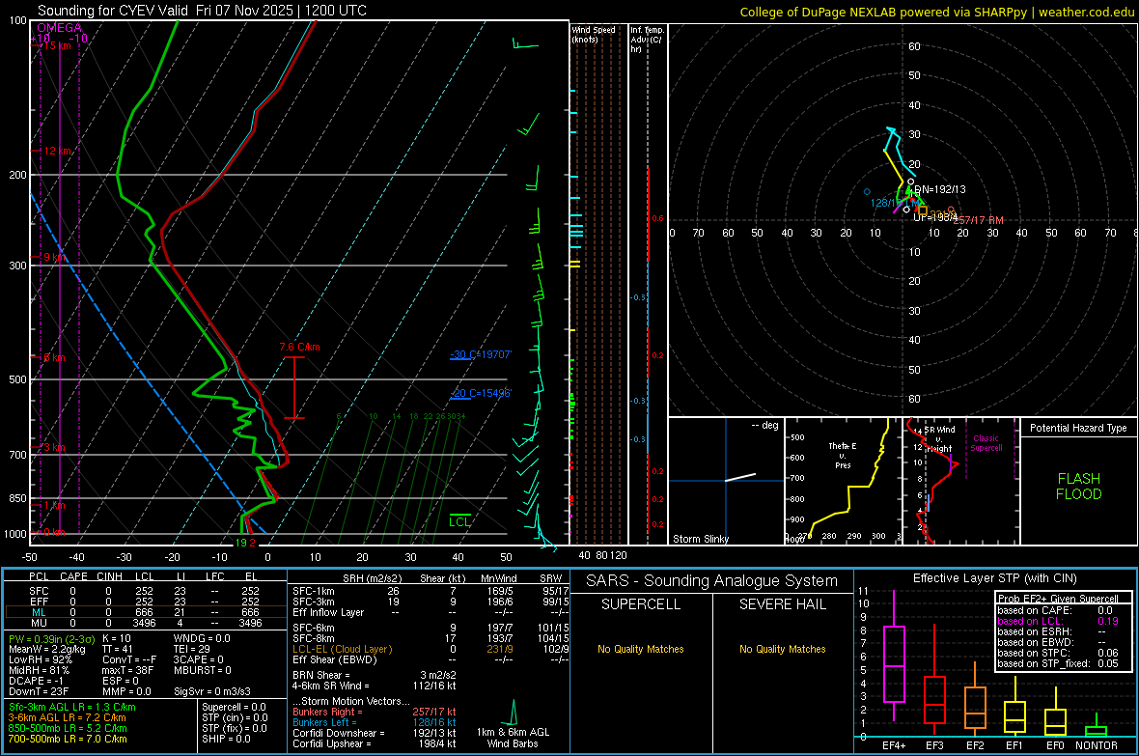
Task: Click '700-500mb LR = 7.0 C/km'
Action: pyautogui.click(x=68, y=739)
